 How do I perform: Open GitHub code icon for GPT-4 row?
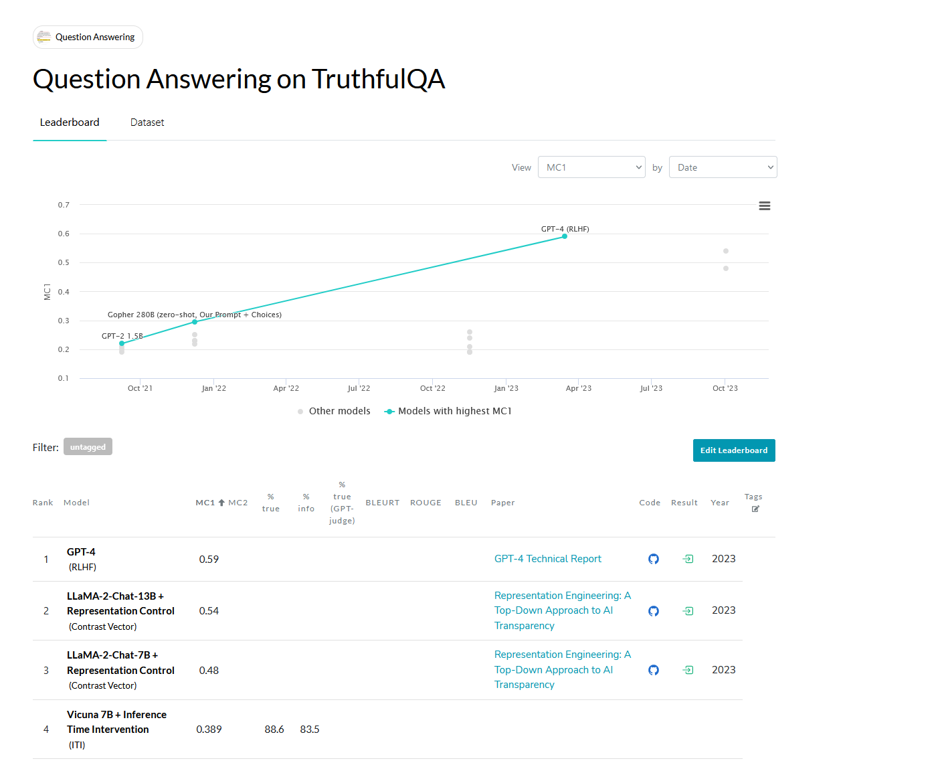click(654, 559)
